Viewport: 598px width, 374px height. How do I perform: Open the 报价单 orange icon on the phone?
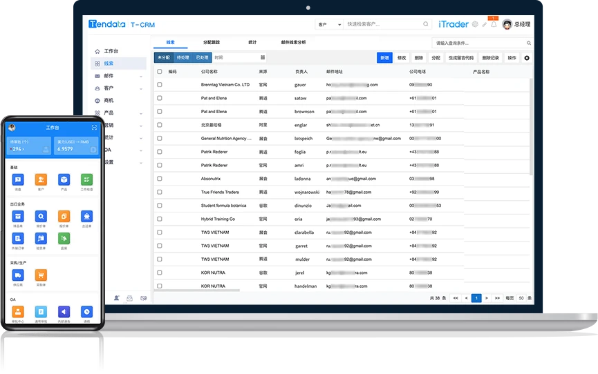[64, 216]
